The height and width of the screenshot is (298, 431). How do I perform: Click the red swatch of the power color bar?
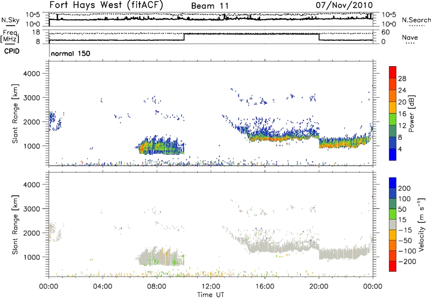[393, 72]
